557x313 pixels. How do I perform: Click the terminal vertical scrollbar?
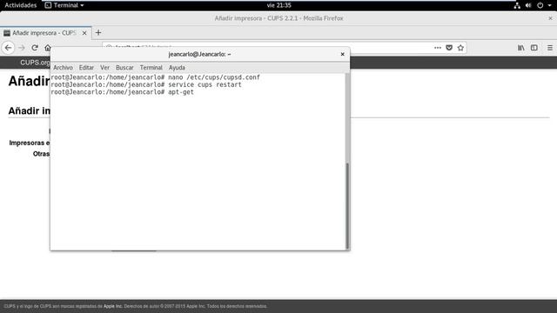(347, 206)
